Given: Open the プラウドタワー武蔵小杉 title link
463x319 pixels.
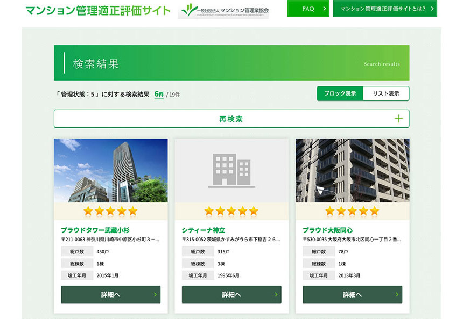Looking at the screenshot, I should point(95,230).
